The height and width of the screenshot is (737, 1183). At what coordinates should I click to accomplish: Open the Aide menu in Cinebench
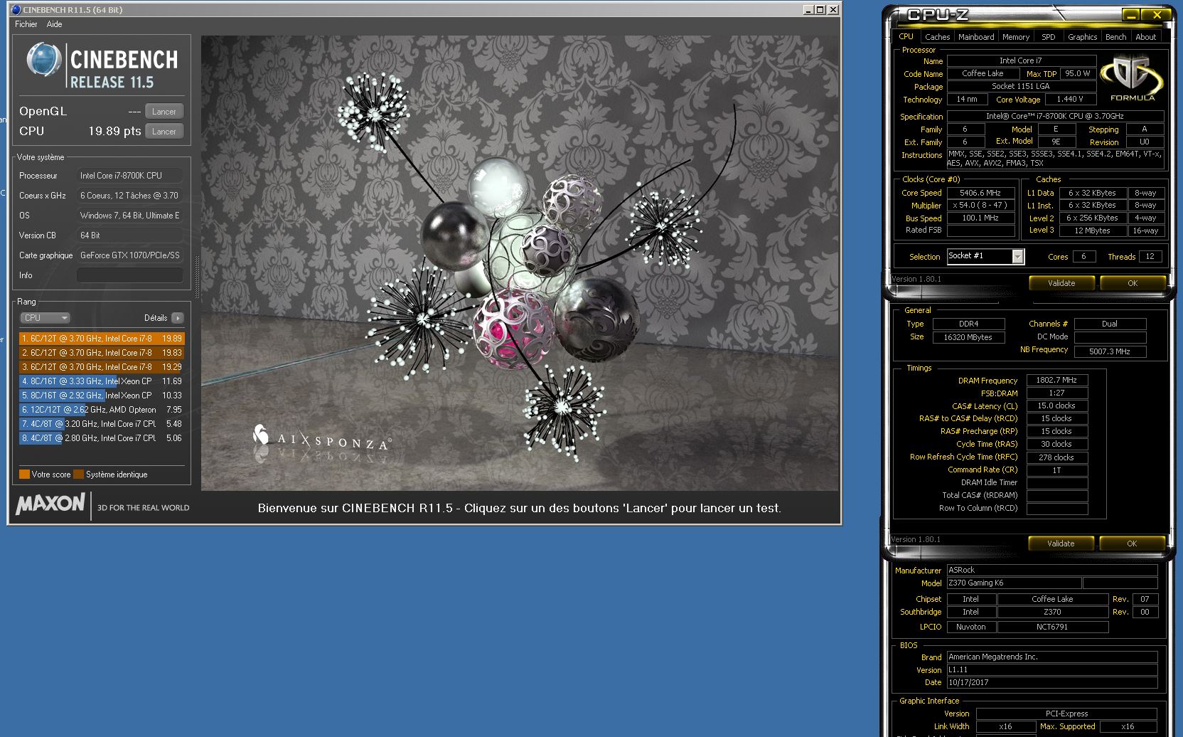[54, 24]
